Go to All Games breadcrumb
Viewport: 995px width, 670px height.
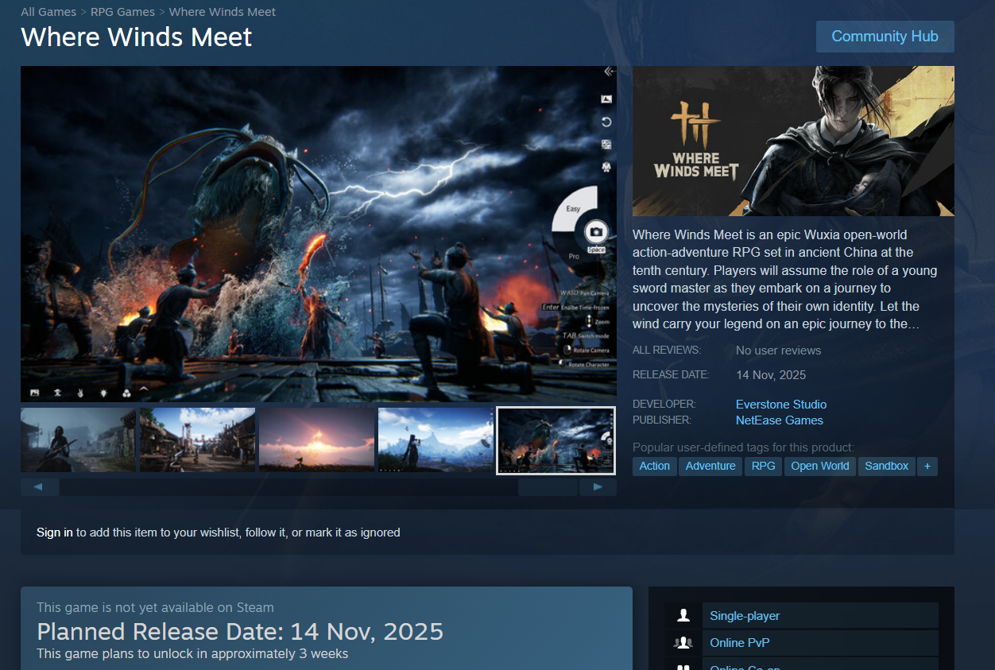[48, 12]
